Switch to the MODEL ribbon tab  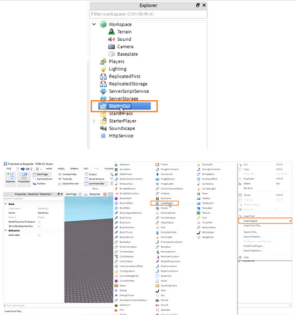(x=61, y=169)
